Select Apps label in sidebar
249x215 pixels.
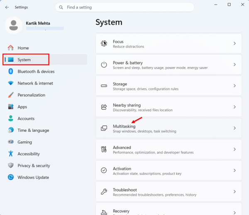(22, 107)
